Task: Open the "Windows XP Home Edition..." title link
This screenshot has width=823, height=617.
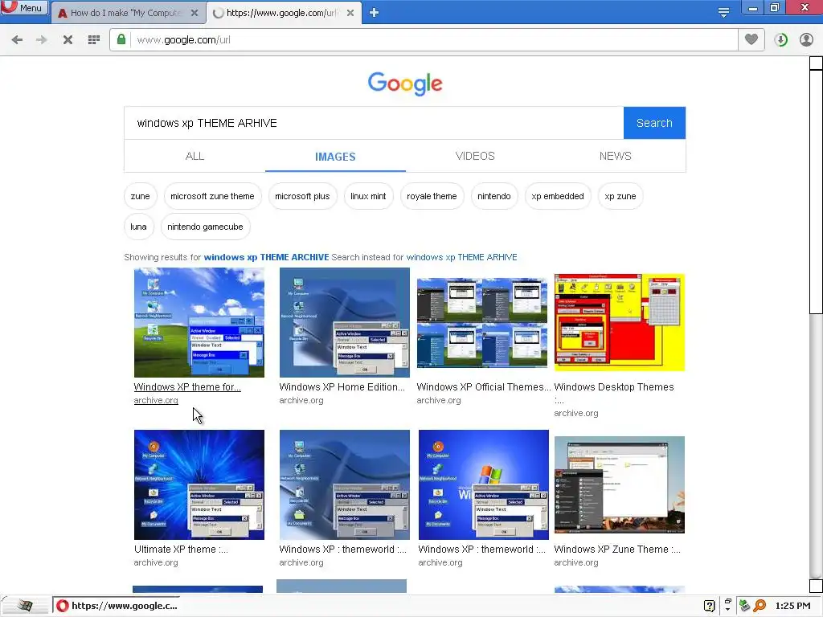Action: pos(342,386)
